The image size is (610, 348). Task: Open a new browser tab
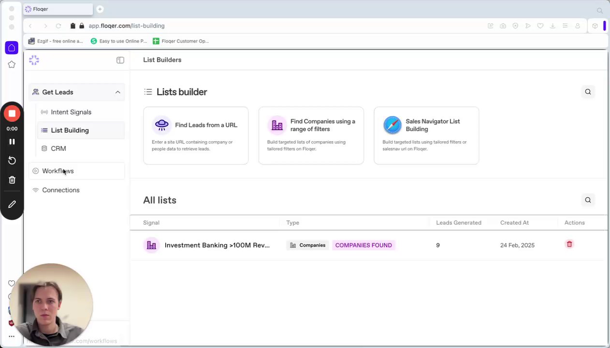(x=100, y=9)
